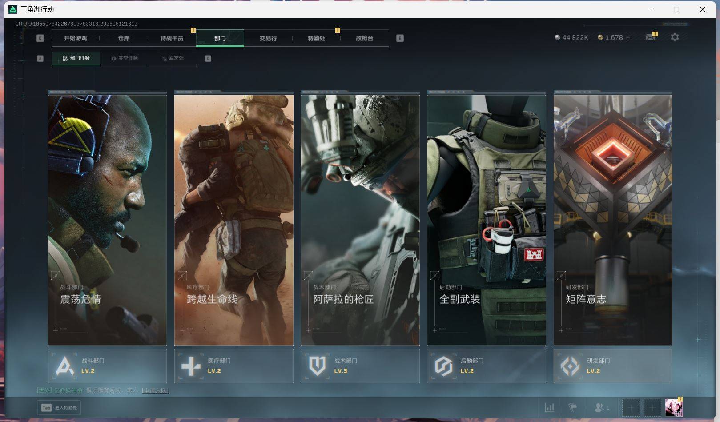Image resolution: width=720 pixels, height=422 pixels.
Task: Select the 战斗部门 emblem icon
Action: click(x=65, y=366)
